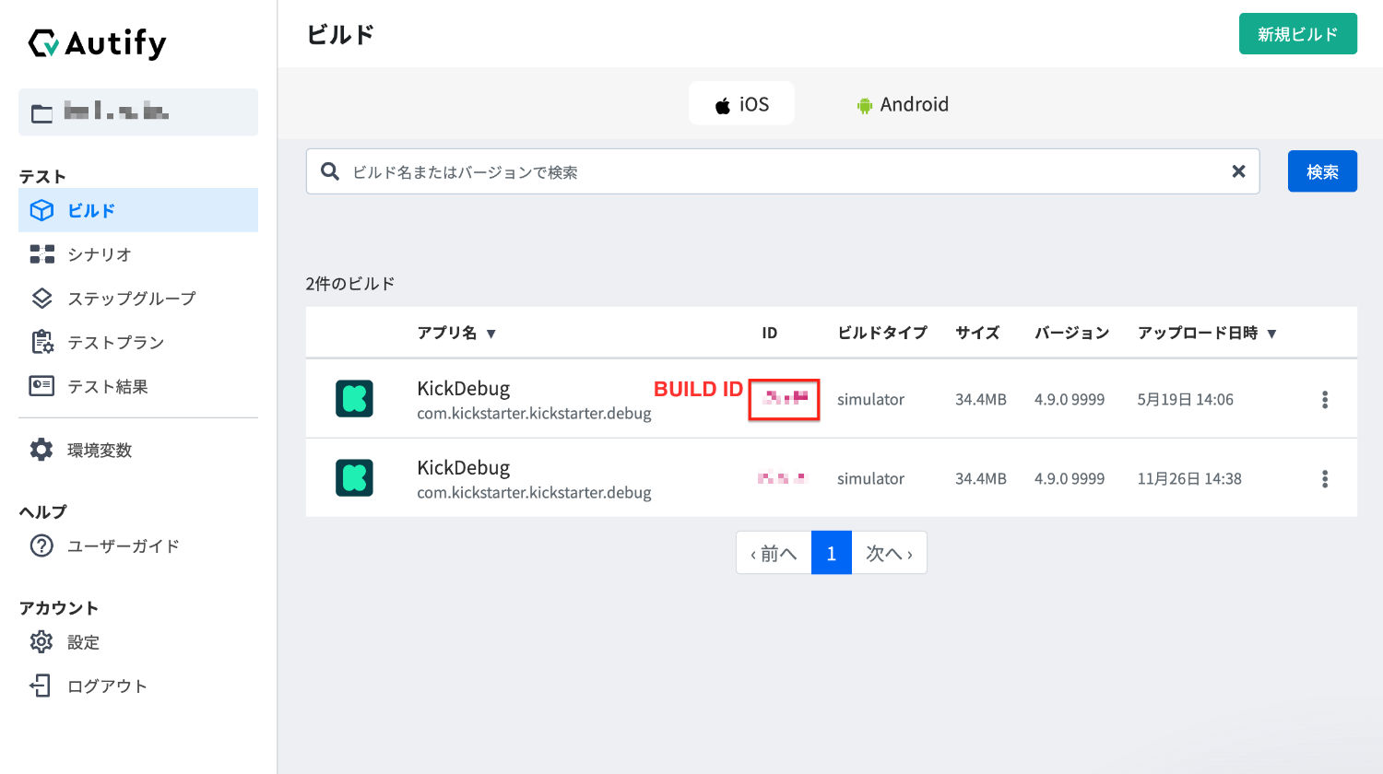Image resolution: width=1383 pixels, height=774 pixels.
Task: Navigate to テストプラン
Action: [x=116, y=343]
